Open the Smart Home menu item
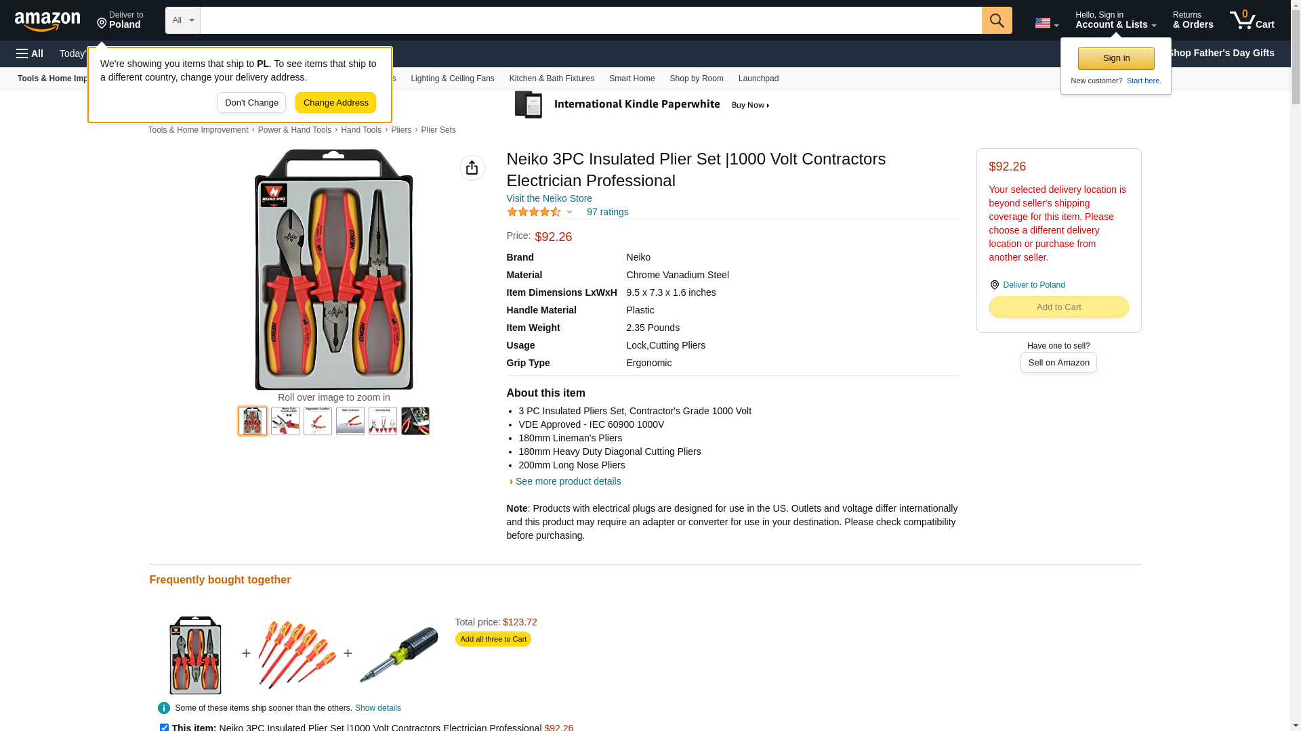The height and width of the screenshot is (731, 1301). 632,79
